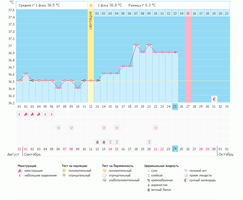Select the heart icon on cycle day 22
243x200 pixels.
pyautogui.click(x=156, y=128)
